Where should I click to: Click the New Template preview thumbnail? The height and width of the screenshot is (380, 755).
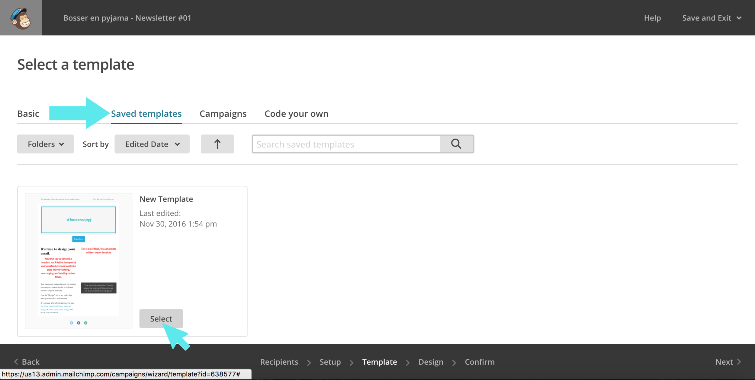click(79, 261)
